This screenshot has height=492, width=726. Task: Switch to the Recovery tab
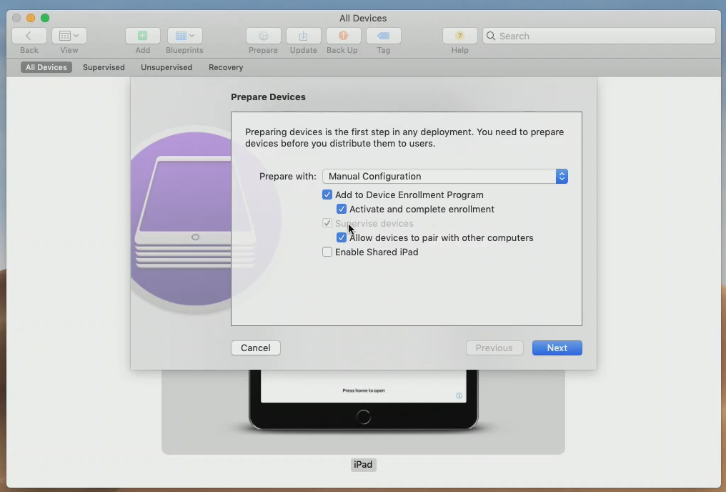pos(226,67)
